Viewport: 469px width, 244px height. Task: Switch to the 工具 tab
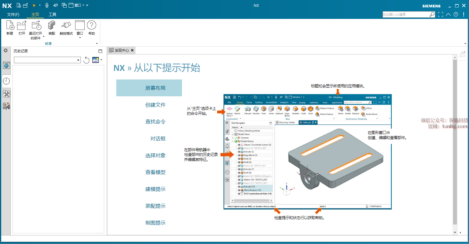pyautogui.click(x=52, y=14)
